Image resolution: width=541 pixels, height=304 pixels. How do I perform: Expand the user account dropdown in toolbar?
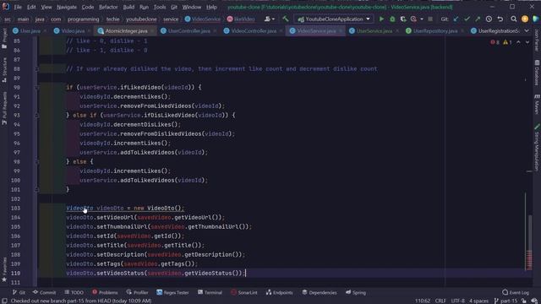[270, 19]
